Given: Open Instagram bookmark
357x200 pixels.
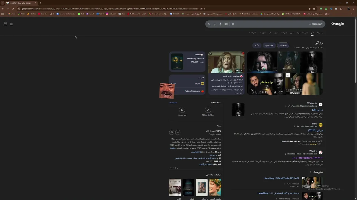Looking at the screenshot, I should click(x=111, y=14).
